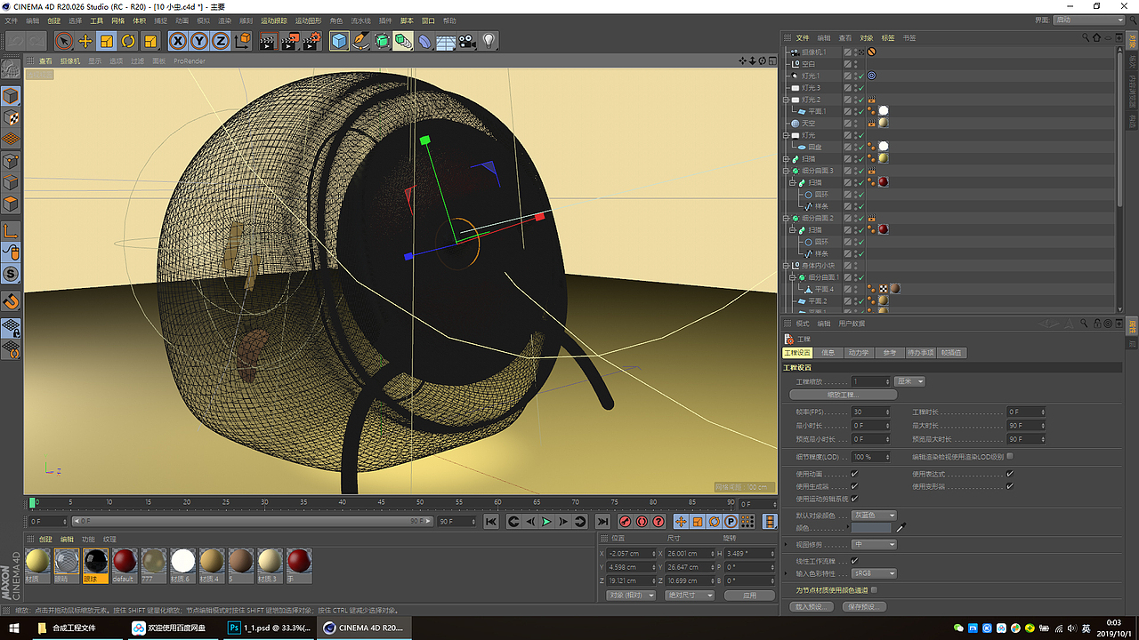Click the red Record Active Objects button
The width and height of the screenshot is (1139, 640).
pos(626,522)
